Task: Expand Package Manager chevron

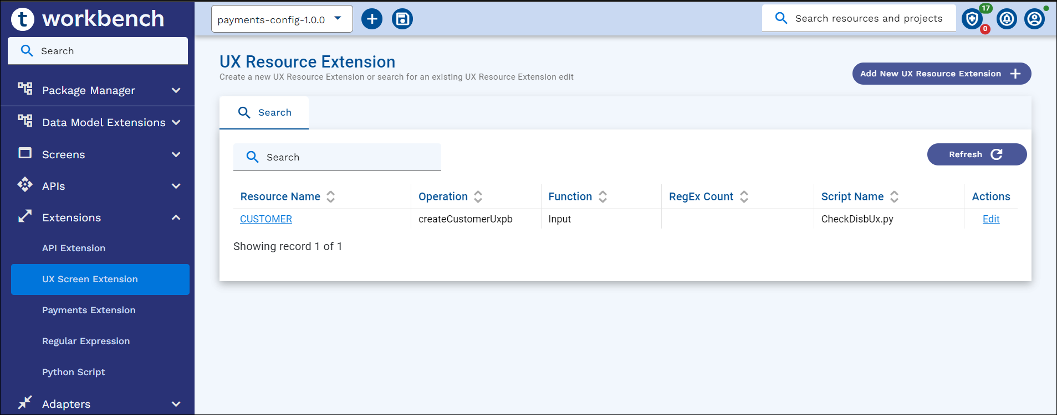Action: (176, 90)
